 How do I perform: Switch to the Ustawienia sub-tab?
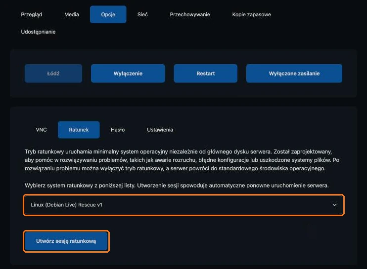(160, 130)
